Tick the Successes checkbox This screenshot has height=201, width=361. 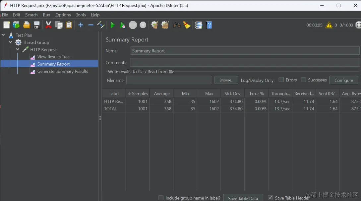(x=303, y=80)
